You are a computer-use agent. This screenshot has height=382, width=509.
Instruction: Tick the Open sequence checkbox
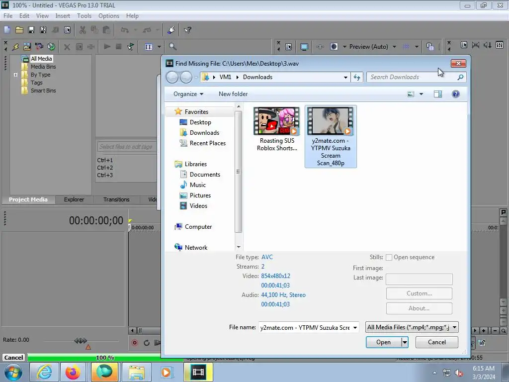389,258
